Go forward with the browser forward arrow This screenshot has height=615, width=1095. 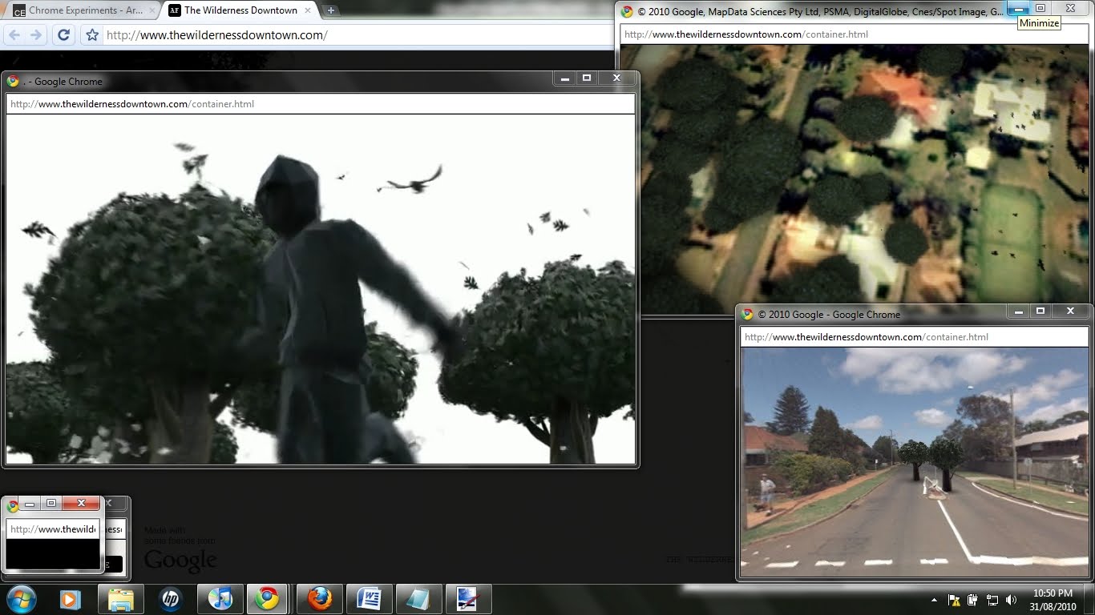[36, 35]
